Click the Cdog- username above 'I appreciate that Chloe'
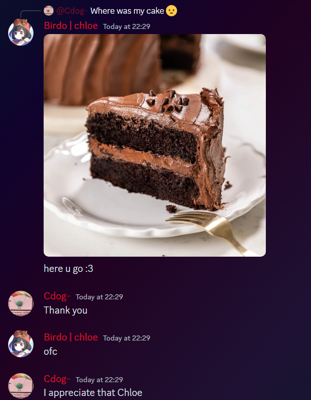 tap(57, 379)
